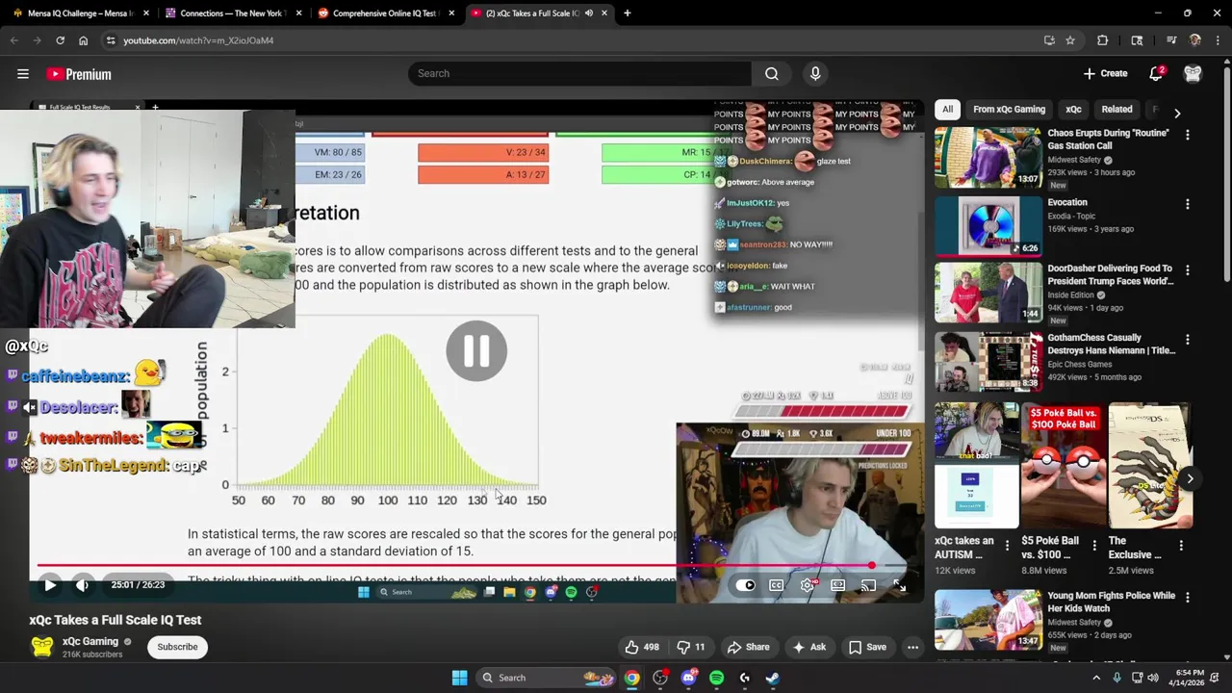Open a new Chrome tab with plus
The height and width of the screenshot is (693, 1232).
(627, 13)
